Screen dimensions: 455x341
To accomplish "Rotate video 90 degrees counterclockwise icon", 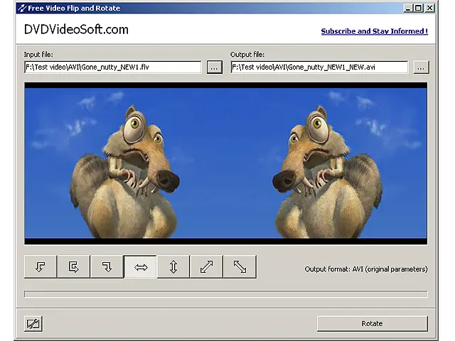I will click(41, 267).
